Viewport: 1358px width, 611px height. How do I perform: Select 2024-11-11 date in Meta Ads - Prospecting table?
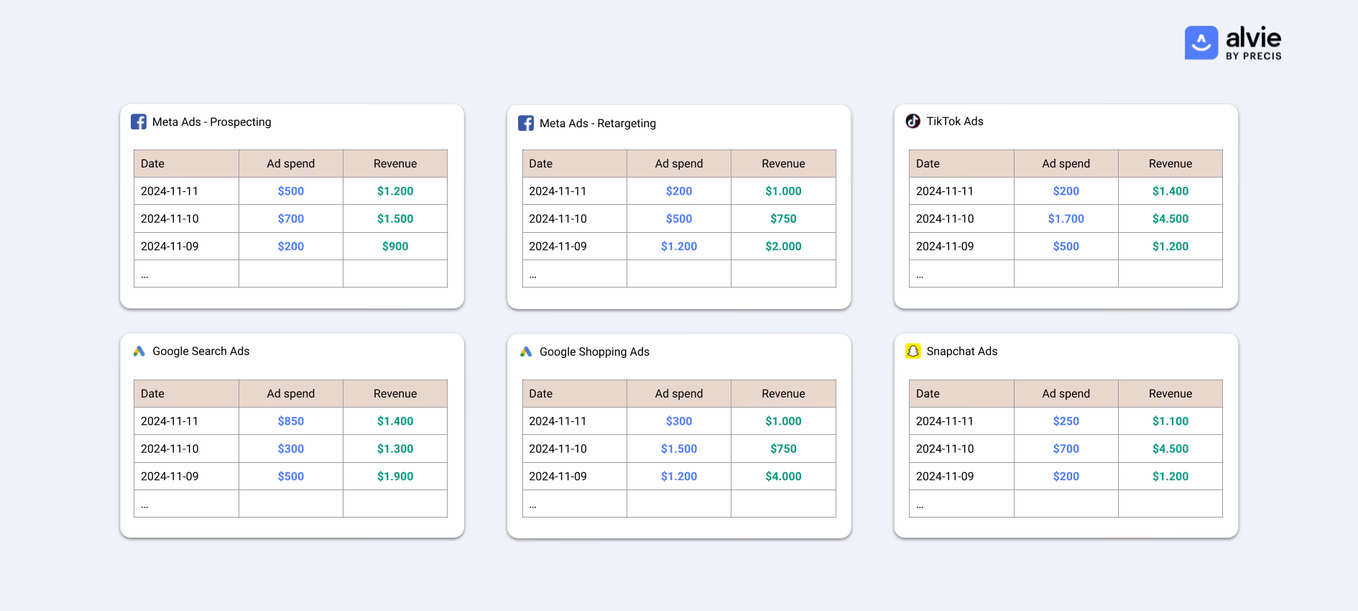click(x=170, y=191)
